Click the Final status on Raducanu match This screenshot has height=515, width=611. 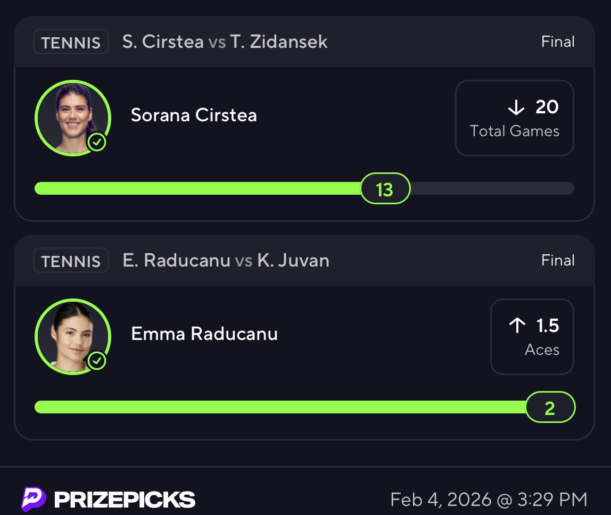click(557, 261)
